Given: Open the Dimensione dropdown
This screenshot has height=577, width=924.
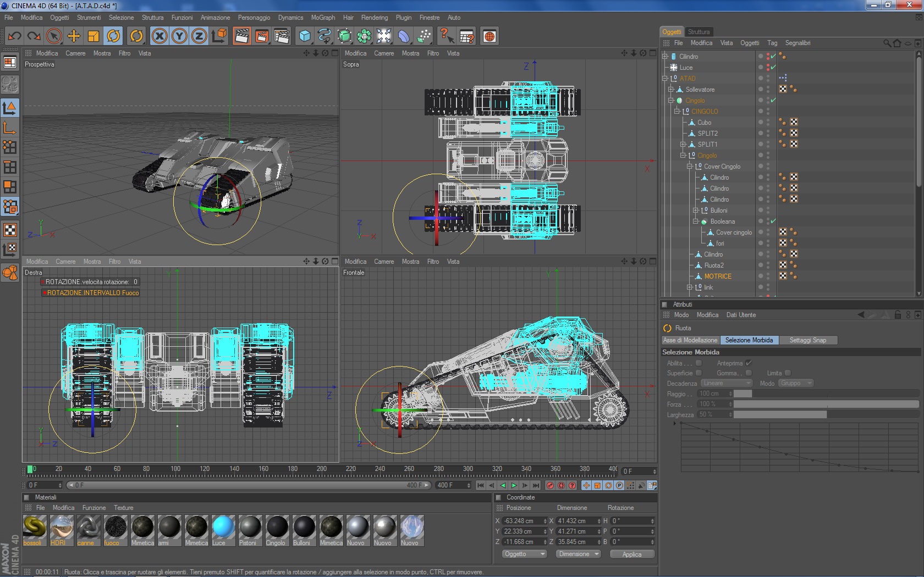Looking at the screenshot, I should click(x=579, y=554).
